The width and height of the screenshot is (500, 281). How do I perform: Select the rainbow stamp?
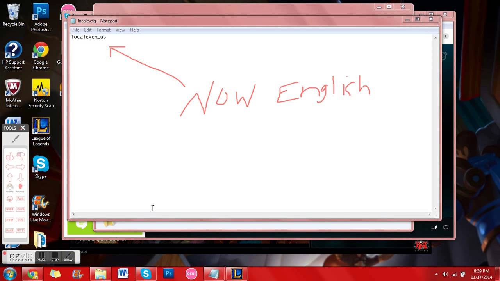tap(10, 188)
